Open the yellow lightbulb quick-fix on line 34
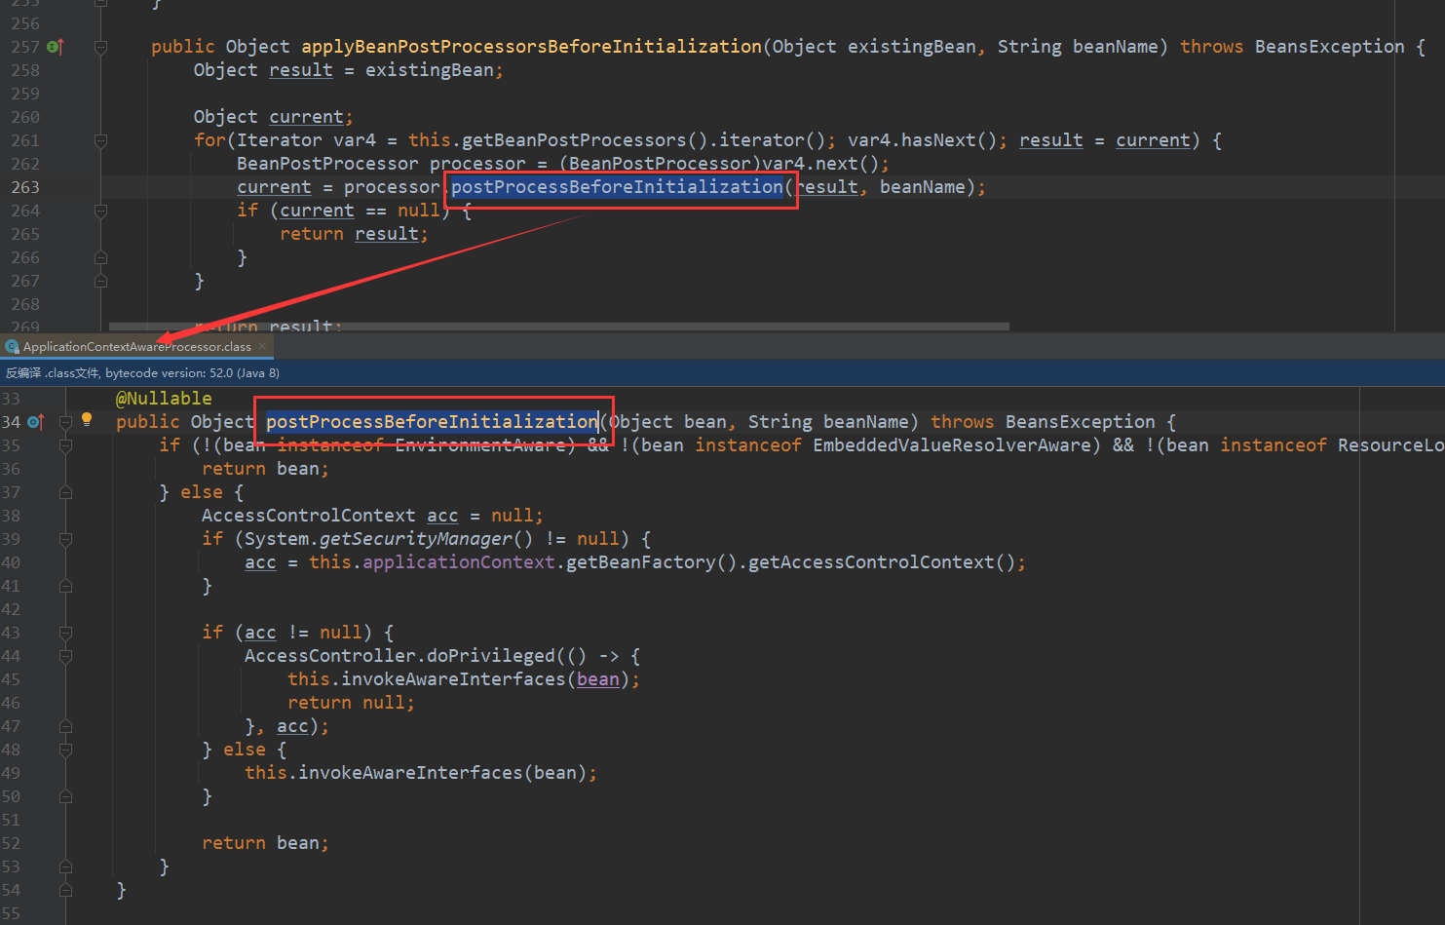This screenshot has width=1445, height=925. (x=87, y=419)
